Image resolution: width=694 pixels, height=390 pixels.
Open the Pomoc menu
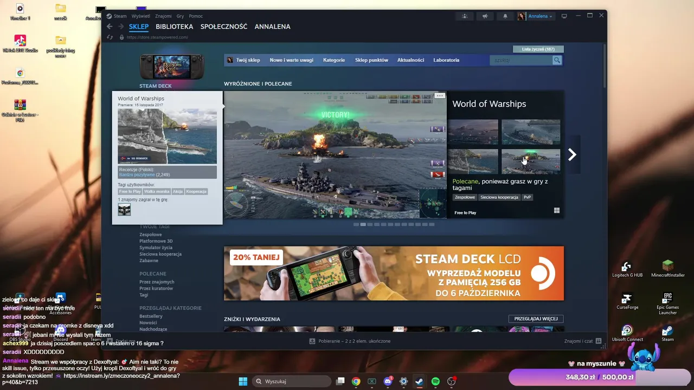point(196,16)
